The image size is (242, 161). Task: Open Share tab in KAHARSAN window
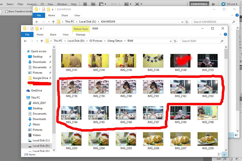click(x=65, y=15)
